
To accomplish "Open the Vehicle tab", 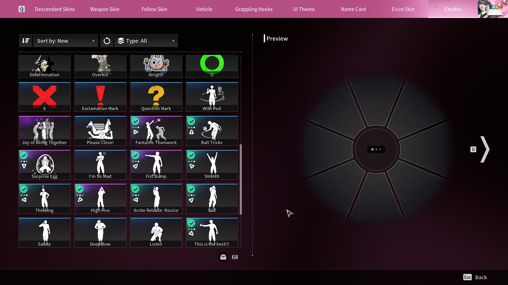I will click(x=204, y=9).
